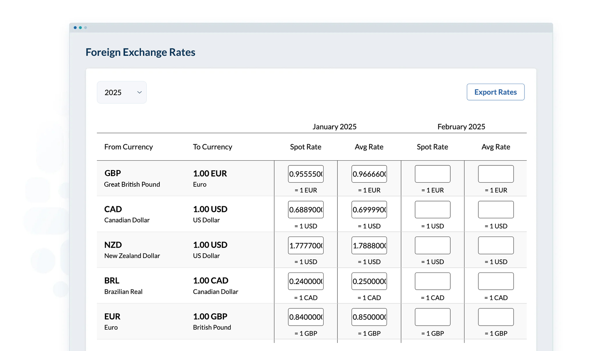Click the Export Rates button

495,92
